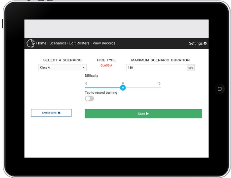Focus the Maximum Scenario Duration input field
231x178 pixels.
[x=156, y=68]
